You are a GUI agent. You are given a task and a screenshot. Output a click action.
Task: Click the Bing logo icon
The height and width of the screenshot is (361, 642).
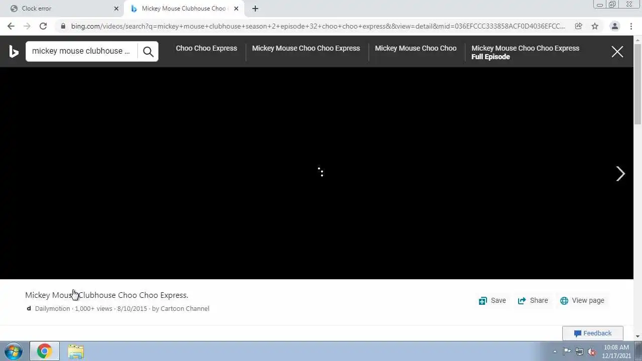point(14,51)
